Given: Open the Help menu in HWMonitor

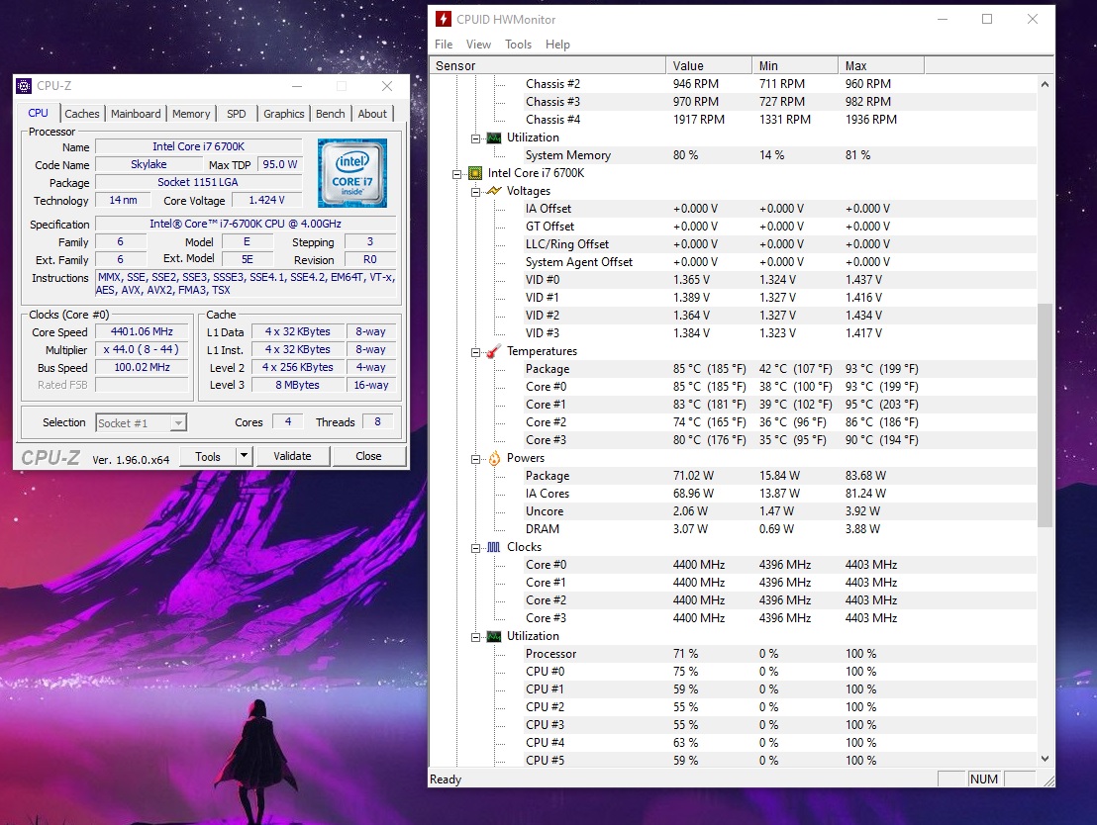Looking at the screenshot, I should pyautogui.click(x=557, y=45).
